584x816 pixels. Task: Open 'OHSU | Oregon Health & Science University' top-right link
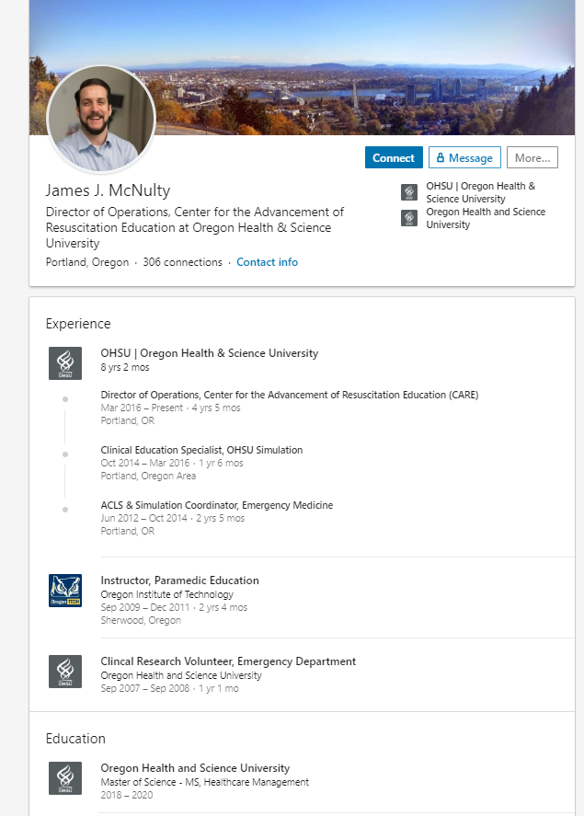[x=480, y=192]
